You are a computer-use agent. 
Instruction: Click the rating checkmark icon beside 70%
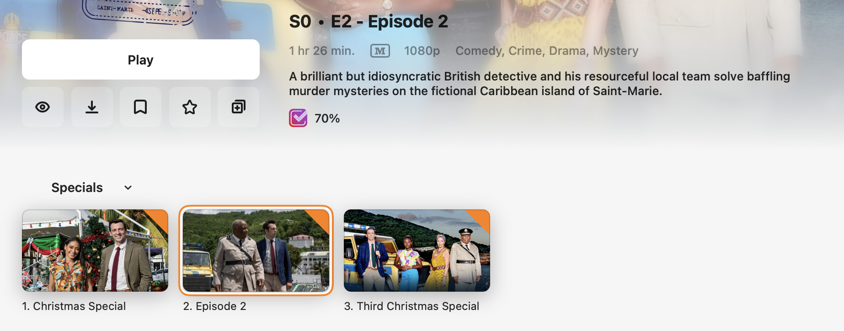298,118
